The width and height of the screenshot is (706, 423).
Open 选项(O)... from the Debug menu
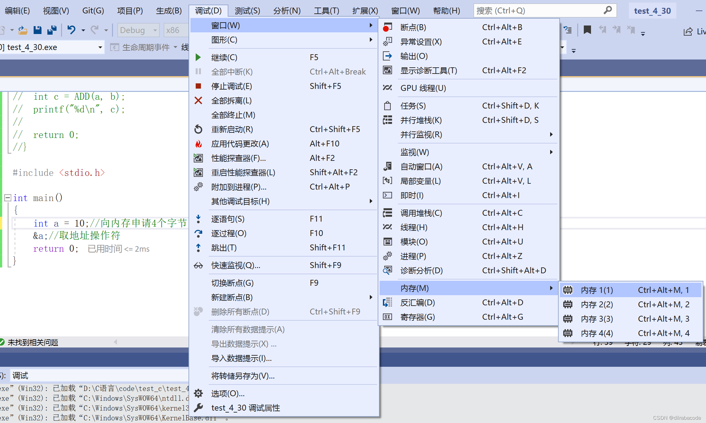[283, 394]
